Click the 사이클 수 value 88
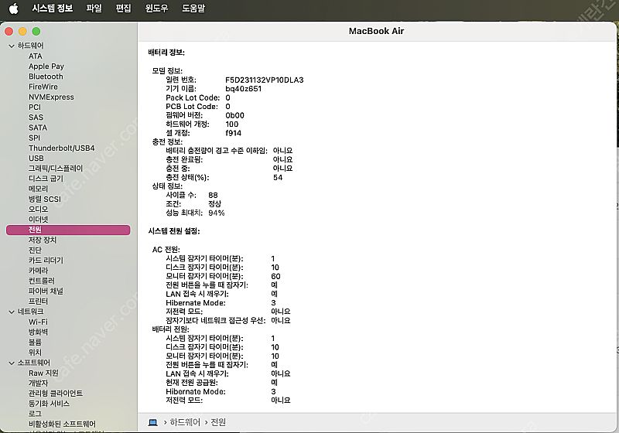 coord(214,195)
